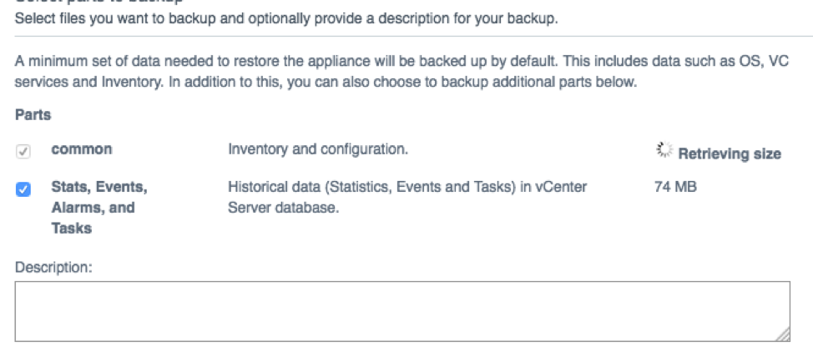Click the Parts section heading
The height and width of the screenshot is (347, 813).
point(33,115)
